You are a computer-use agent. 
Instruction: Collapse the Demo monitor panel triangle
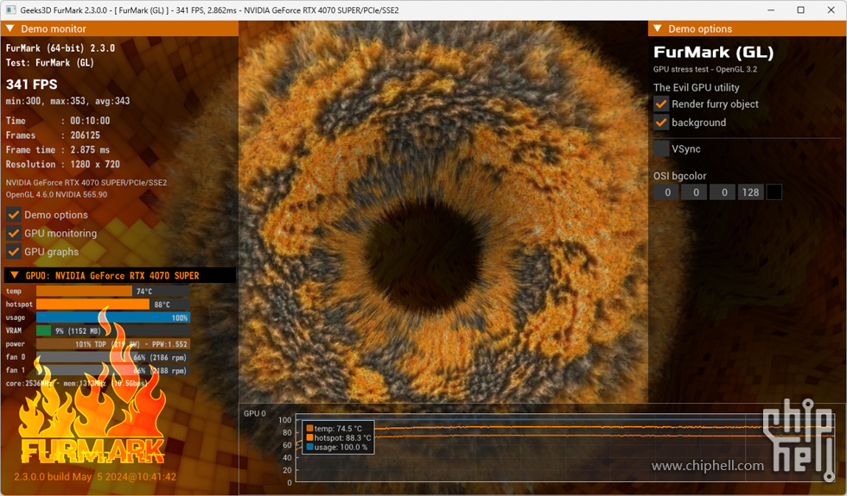tap(10, 28)
